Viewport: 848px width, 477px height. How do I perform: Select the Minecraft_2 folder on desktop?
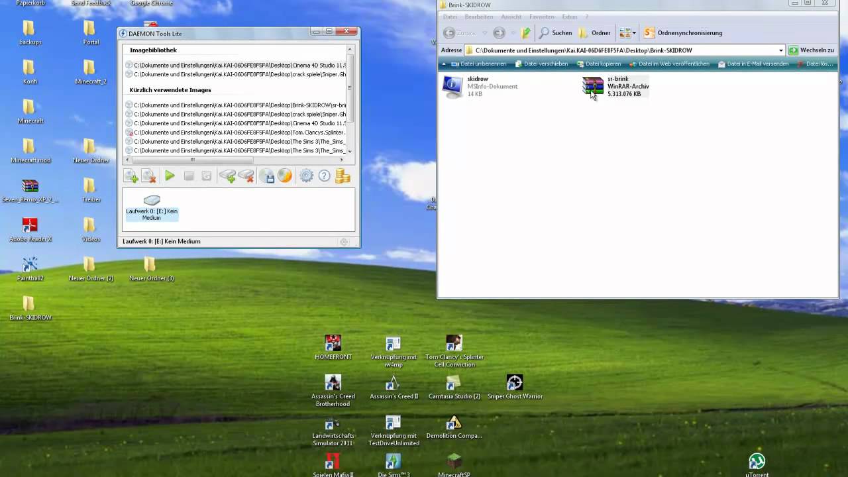click(90, 72)
